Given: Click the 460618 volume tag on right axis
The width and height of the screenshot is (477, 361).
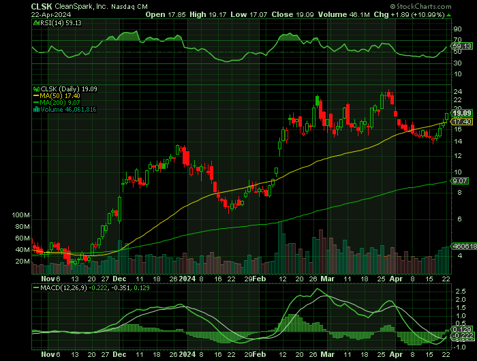Looking at the screenshot, I should click(465, 247).
